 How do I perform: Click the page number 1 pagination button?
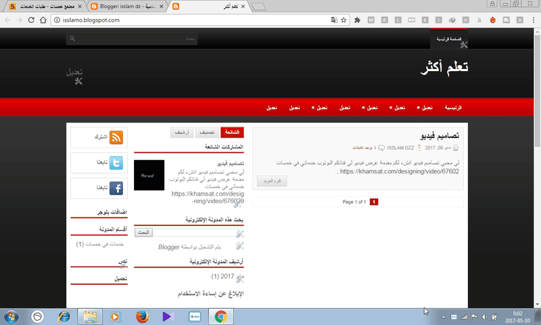click(x=374, y=202)
